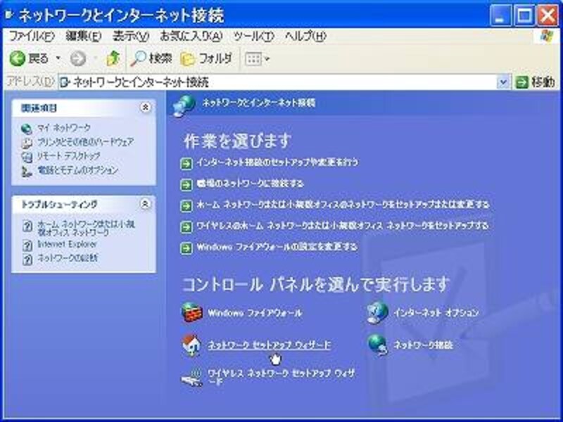
Task: Open the Views icon in toolbar
Action: 253,59
